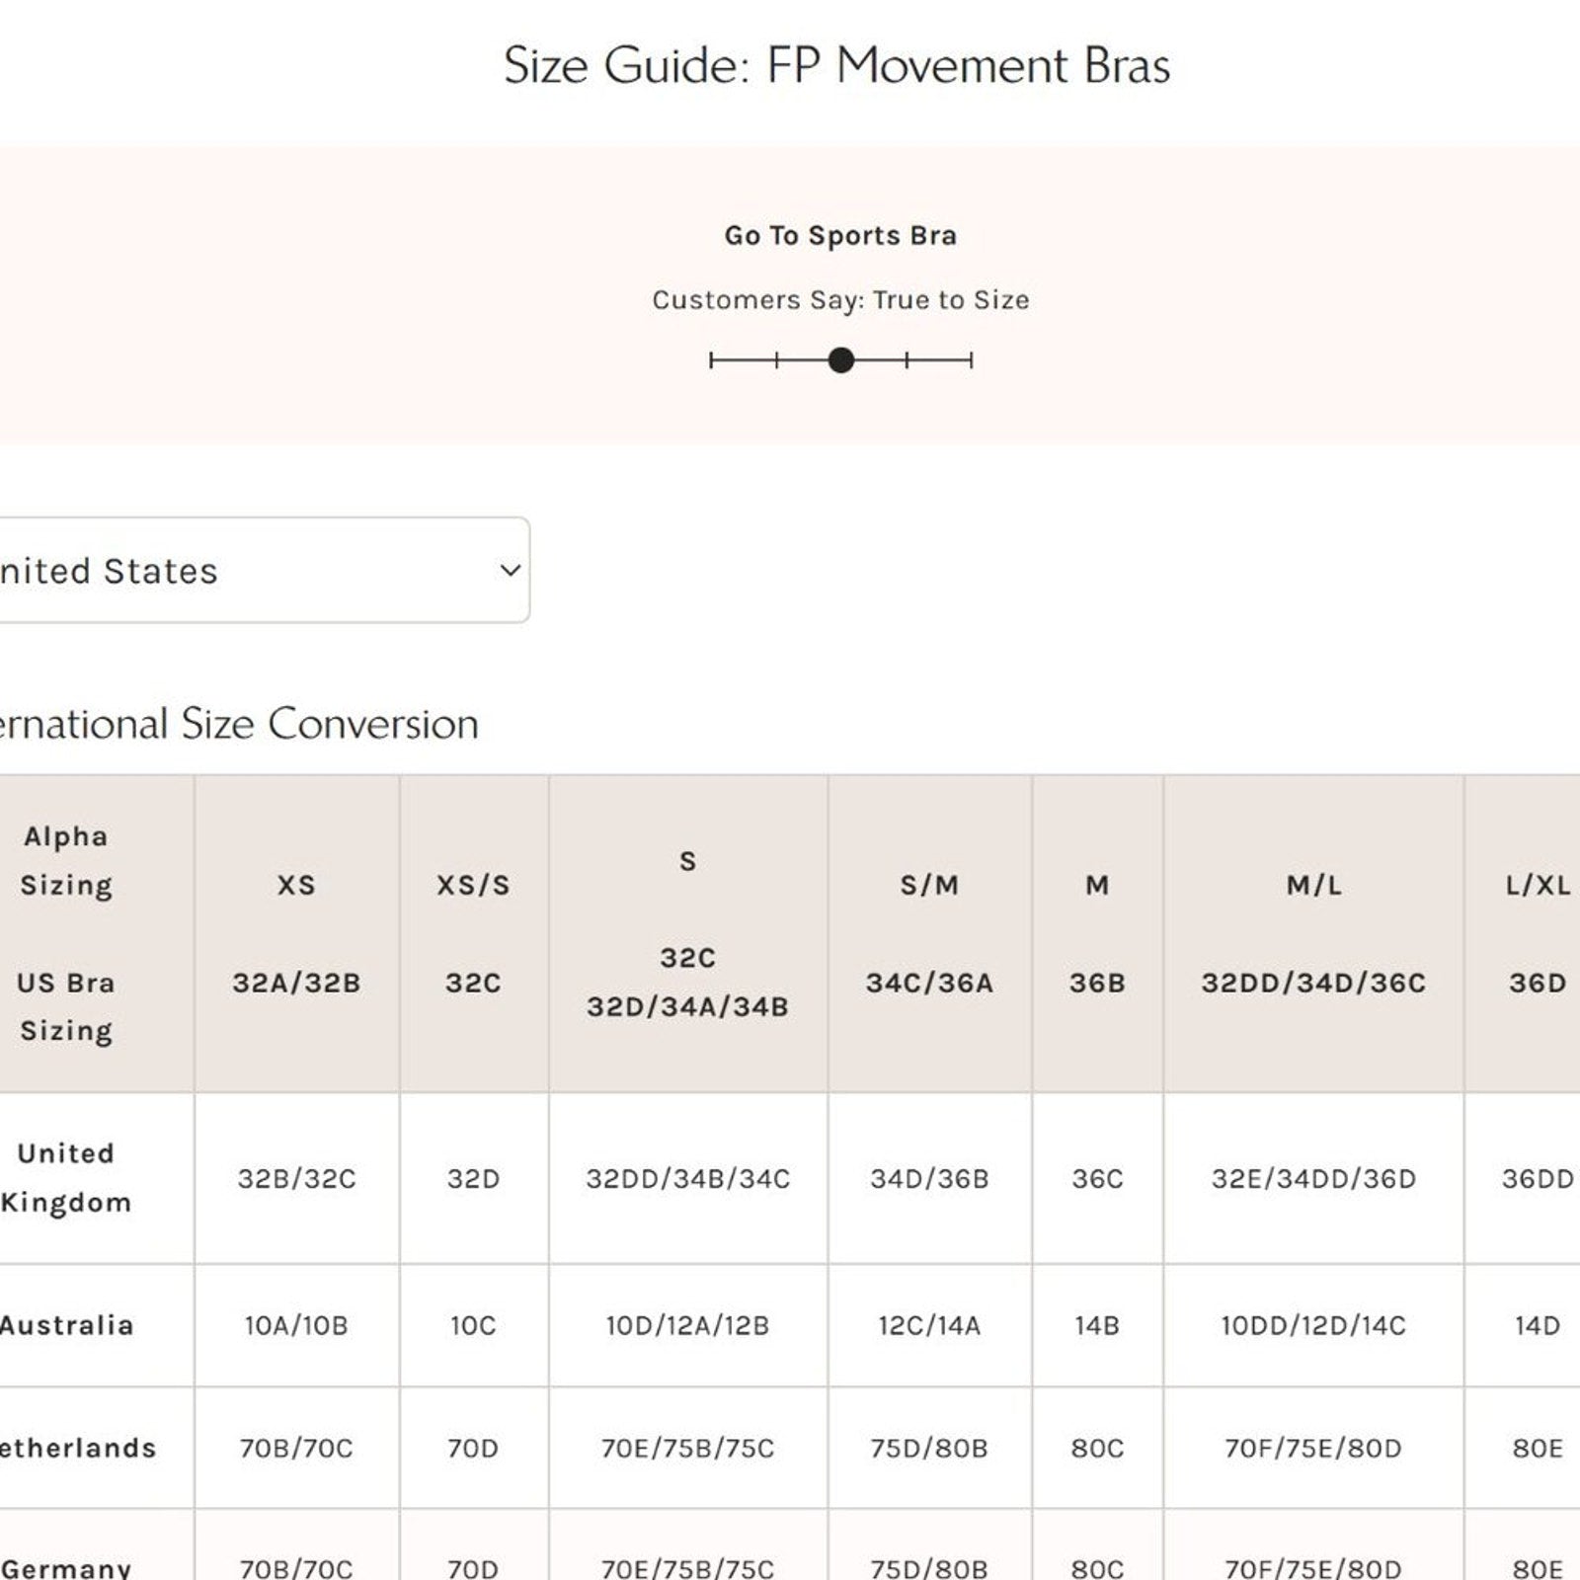Image resolution: width=1580 pixels, height=1580 pixels.
Task: Select the L/XL column header
Action: [x=1537, y=885]
